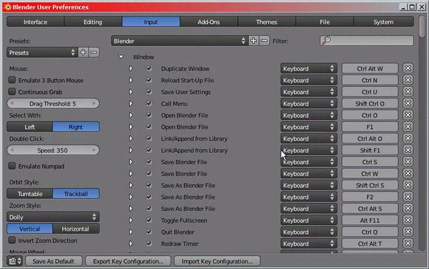
Task: Remove key configuration using minus icon
Action: click(264, 41)
